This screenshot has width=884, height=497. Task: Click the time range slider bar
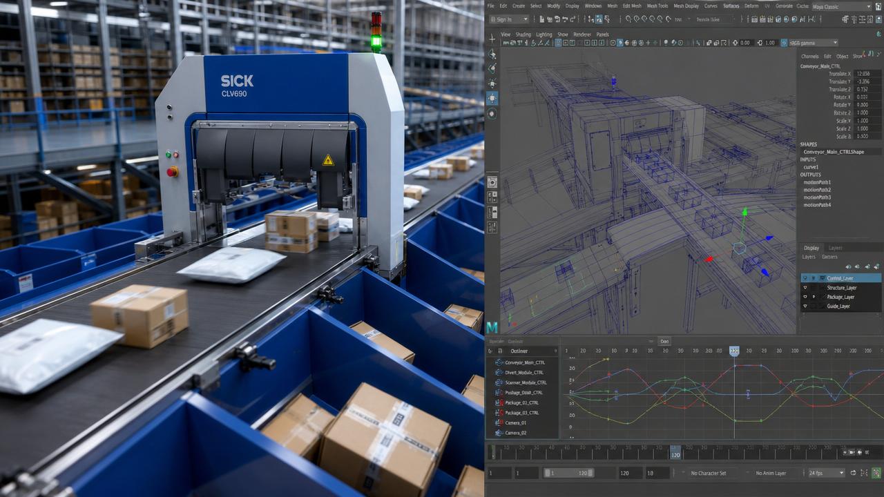(x=568, y=473)
